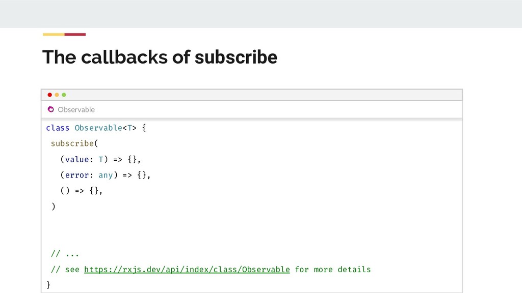Click the logo icon beside Observable tab
Screen dimensions: 522x293
pos(50,109)
